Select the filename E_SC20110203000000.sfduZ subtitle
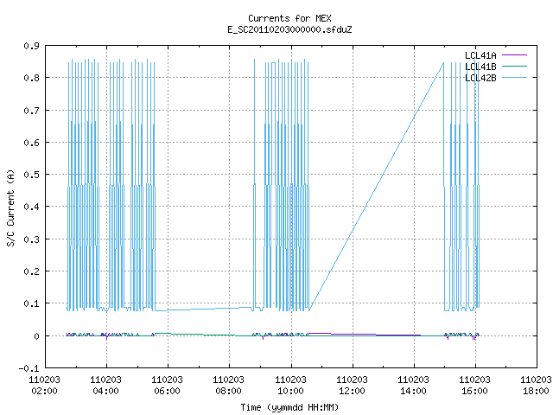 (289, 29)
